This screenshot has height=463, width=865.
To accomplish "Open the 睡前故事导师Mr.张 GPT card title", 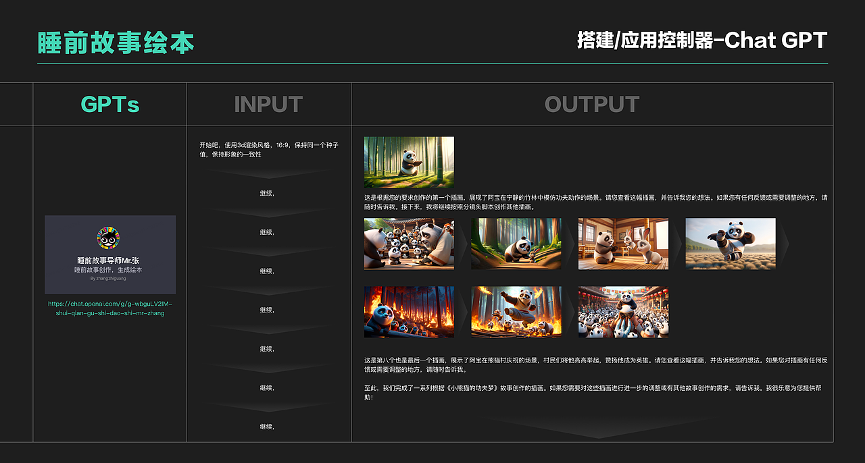I will (x=108, y=261).
